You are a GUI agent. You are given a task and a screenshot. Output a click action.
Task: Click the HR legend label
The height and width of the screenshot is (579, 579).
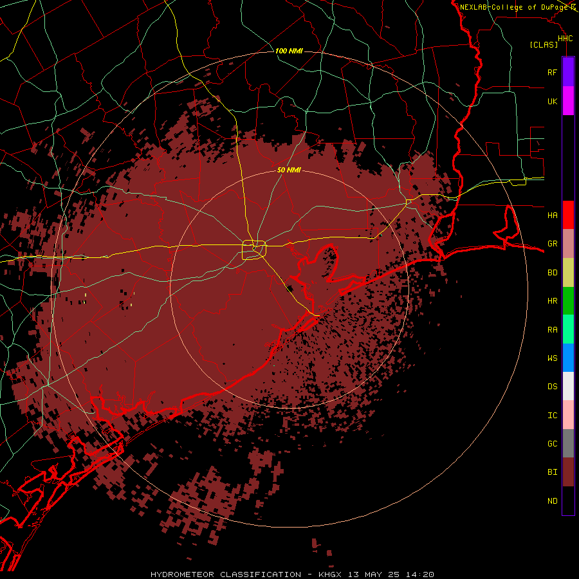(x=552, y=301)
